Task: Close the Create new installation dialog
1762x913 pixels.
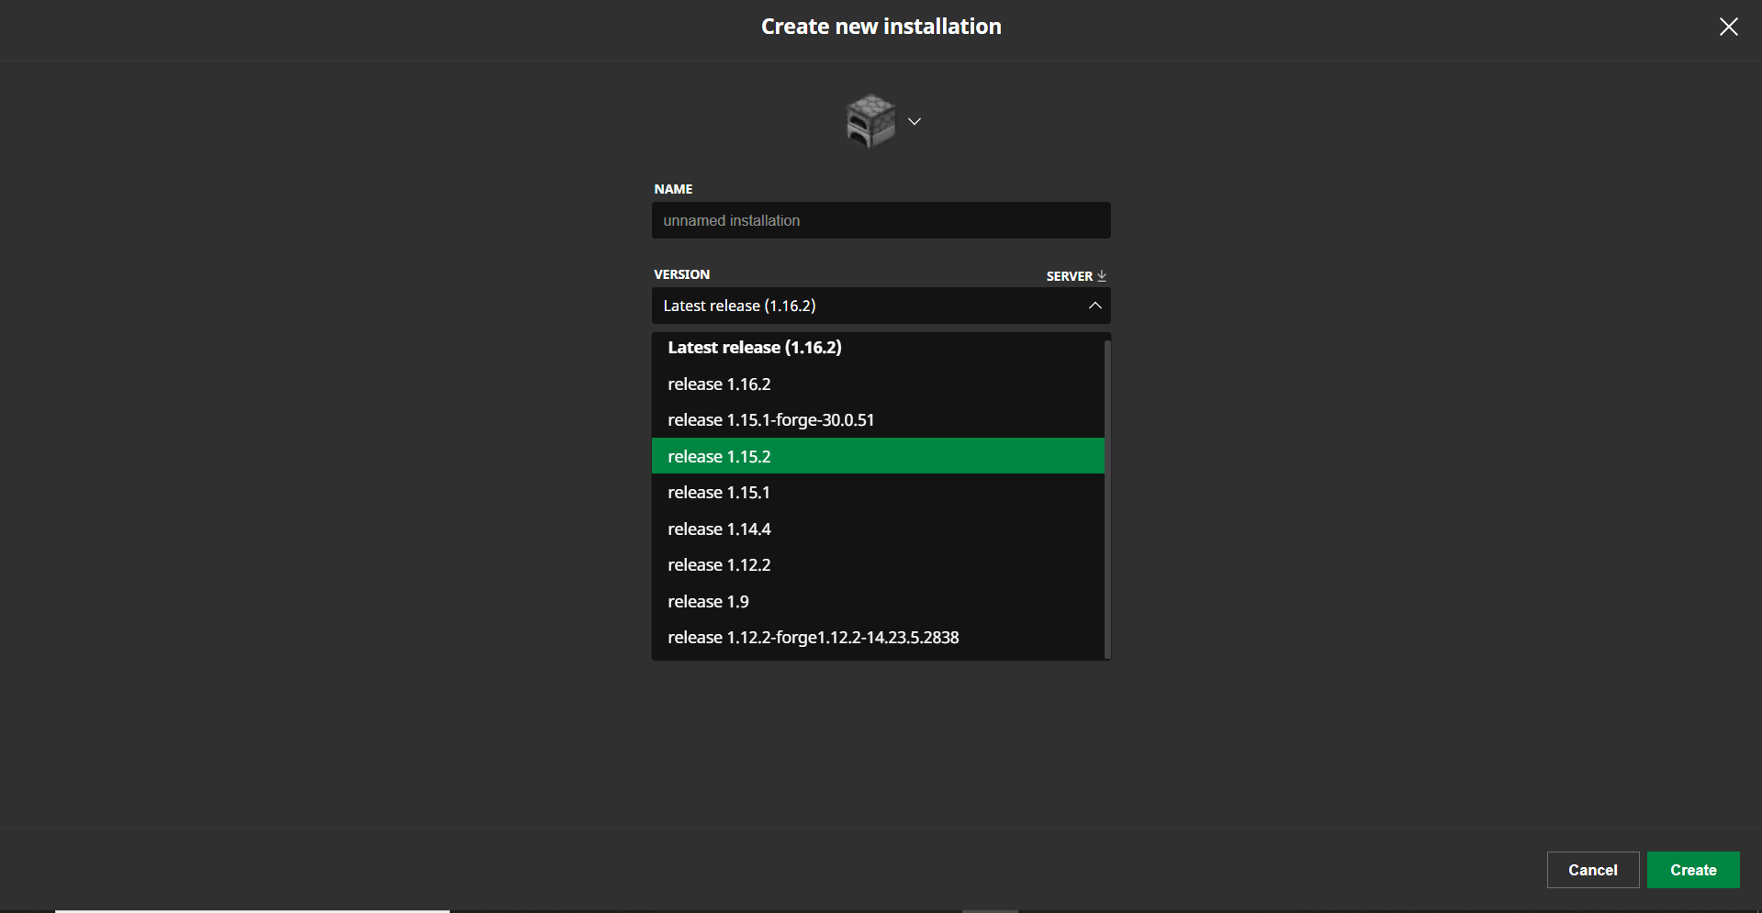Action: 1728,27
